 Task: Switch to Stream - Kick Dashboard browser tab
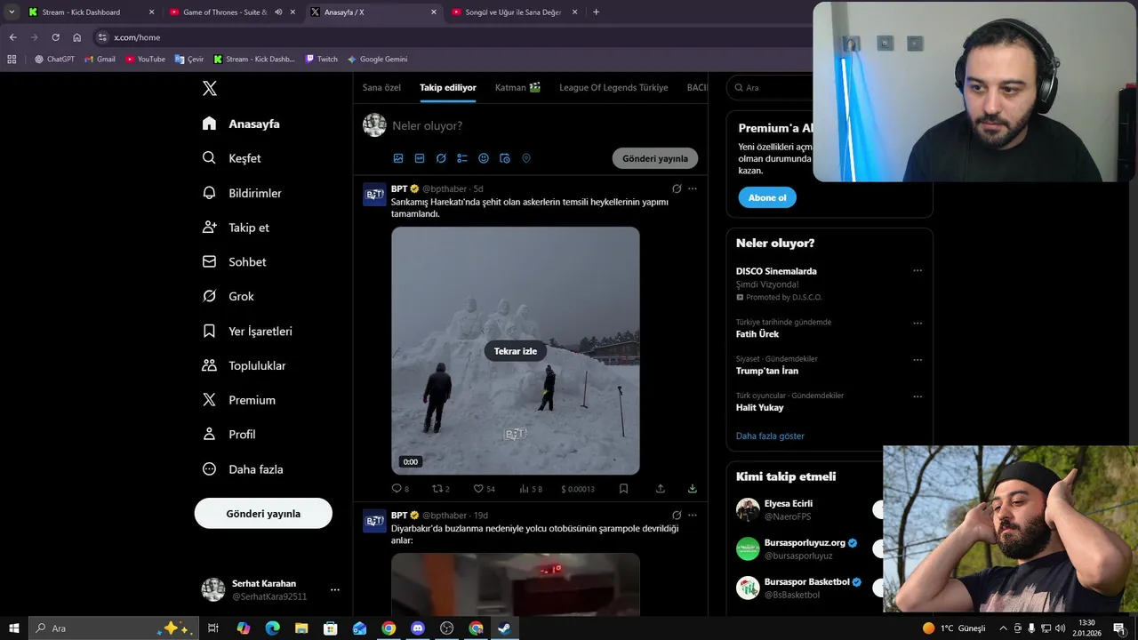coord(90,12)
